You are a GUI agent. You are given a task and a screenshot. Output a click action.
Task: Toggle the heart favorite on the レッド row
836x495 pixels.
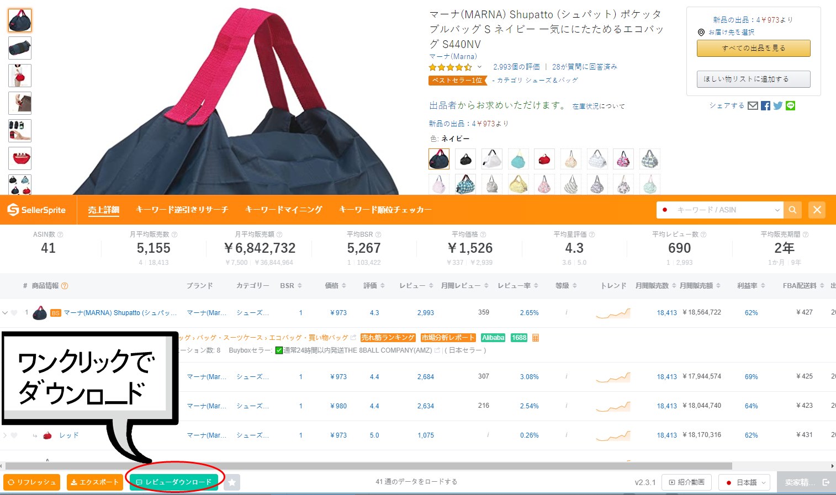[x=14, y=435]
